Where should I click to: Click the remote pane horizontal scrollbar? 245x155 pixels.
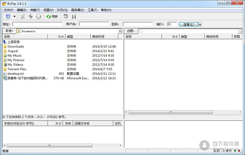171,112
